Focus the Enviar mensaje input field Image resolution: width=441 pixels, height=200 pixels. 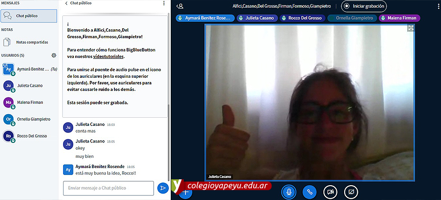[x=108, y=188]
